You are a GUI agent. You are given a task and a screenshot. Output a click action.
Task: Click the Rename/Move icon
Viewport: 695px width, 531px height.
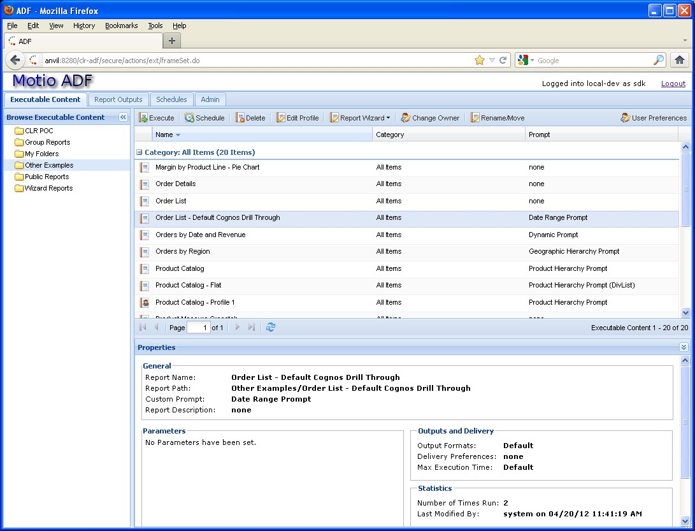pyautogui.click(x=475, y=117)
